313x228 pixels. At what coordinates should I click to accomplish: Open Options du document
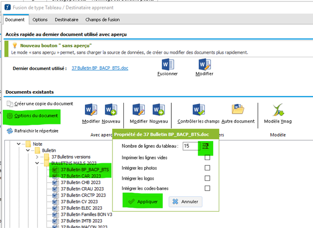coord(33,116)
